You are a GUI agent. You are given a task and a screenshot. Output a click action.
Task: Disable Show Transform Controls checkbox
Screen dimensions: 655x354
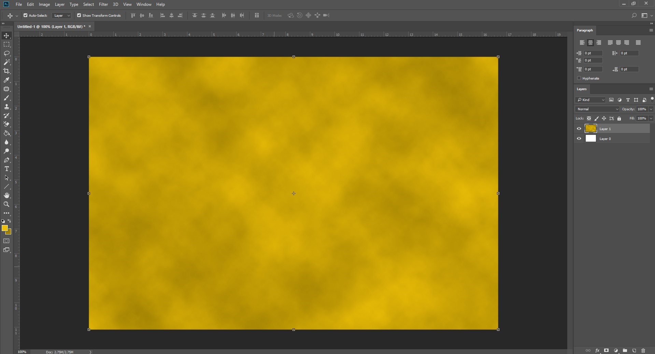coord(79,15)
